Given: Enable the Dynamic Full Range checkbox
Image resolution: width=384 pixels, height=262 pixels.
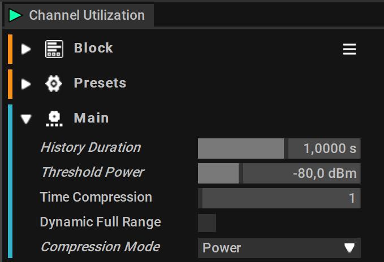Looking at the screenshot, I should 207,223.
